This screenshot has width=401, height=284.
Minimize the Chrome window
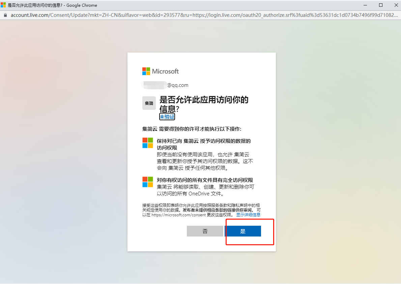point(365,5)
